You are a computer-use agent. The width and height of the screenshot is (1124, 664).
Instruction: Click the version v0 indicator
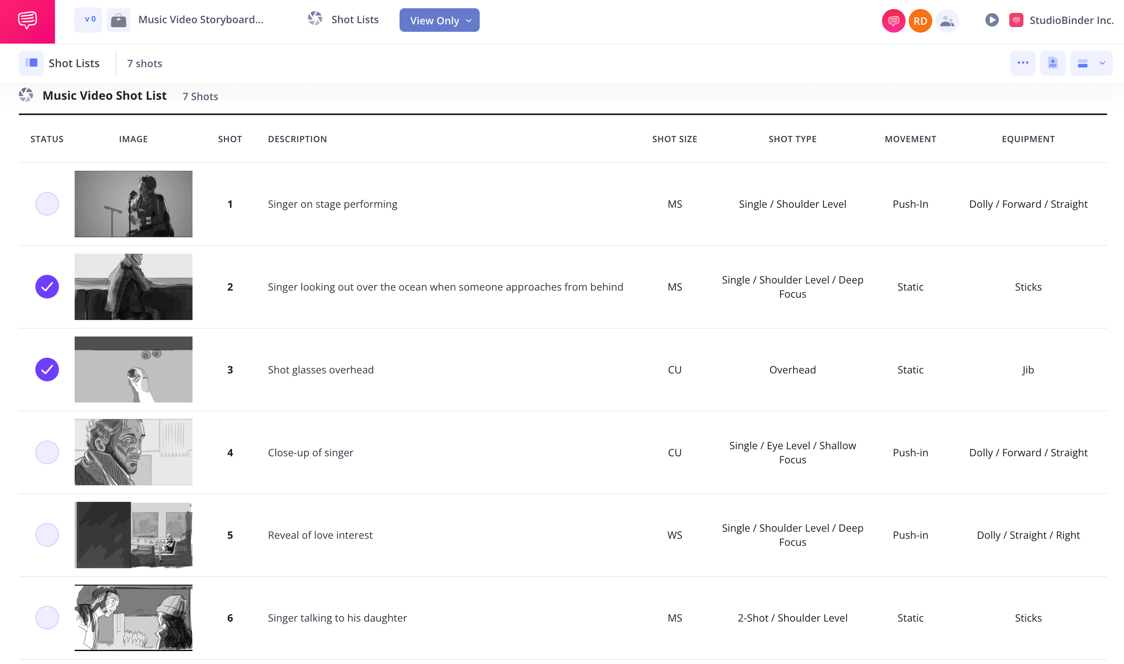point(88,19)
